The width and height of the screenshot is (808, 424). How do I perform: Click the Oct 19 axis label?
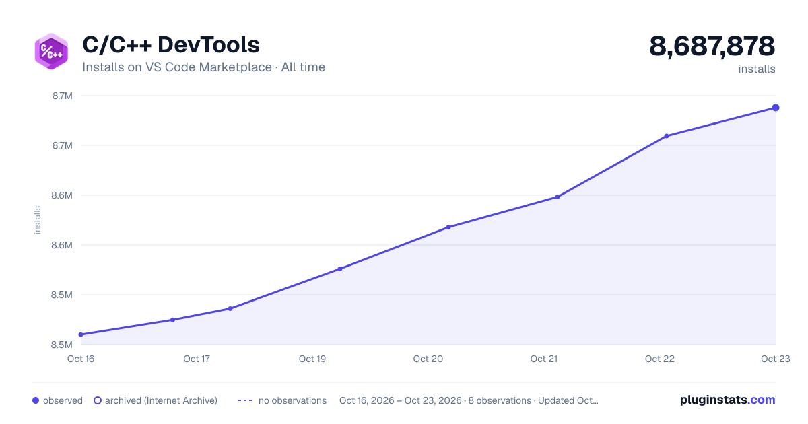(312, 359)
